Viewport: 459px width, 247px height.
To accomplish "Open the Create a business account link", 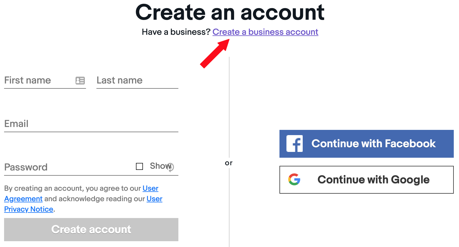I will coord(265,32).
